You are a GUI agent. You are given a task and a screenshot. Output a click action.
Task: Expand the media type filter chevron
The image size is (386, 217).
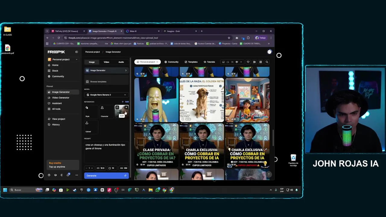pyautogui.click(x=241, y=62)
